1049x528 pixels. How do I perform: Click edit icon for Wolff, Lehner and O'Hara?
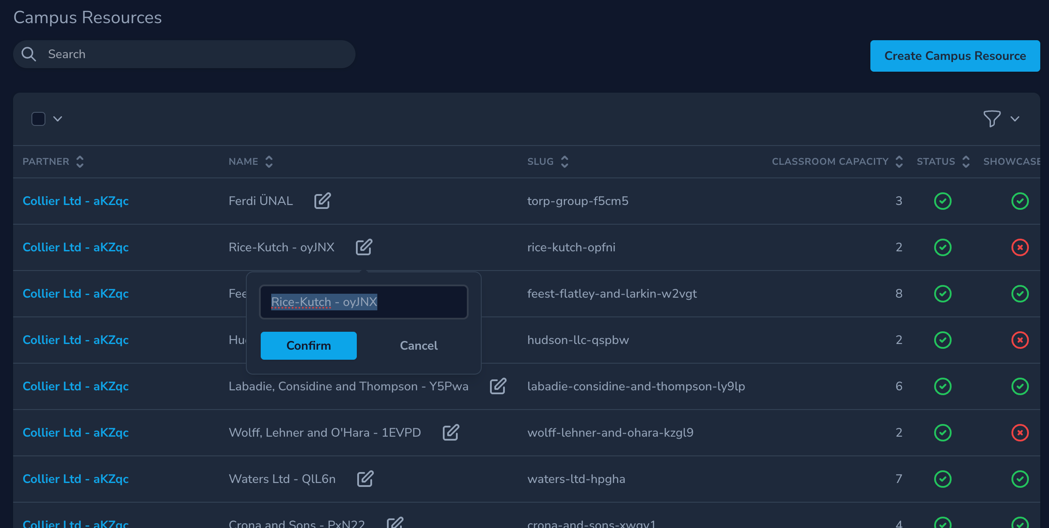(451, 433)
